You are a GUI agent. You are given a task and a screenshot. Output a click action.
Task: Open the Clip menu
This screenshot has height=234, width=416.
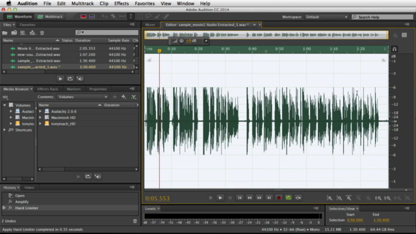pos(104,3)
